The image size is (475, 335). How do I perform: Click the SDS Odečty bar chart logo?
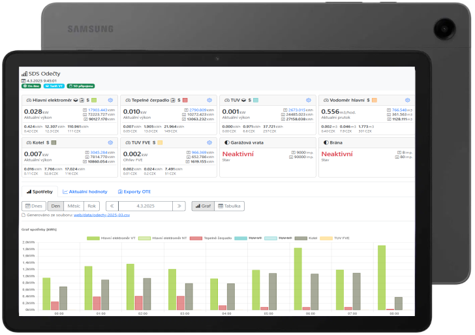click(24, 74)
